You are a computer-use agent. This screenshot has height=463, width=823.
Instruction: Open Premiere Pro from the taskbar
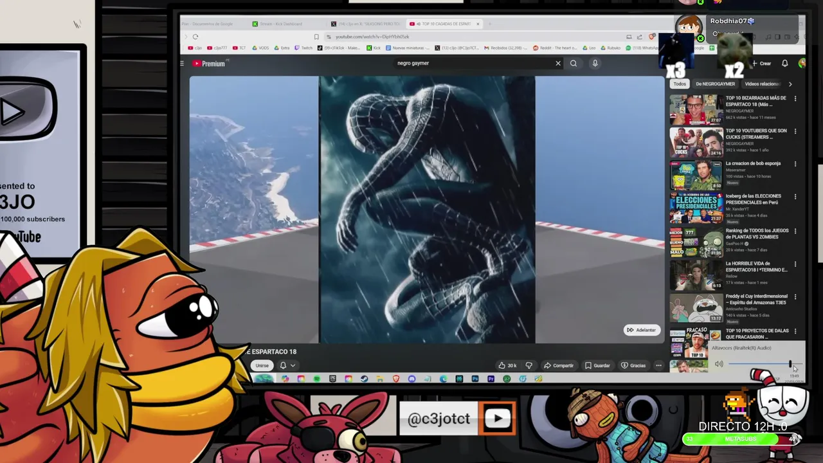point(491,379)
